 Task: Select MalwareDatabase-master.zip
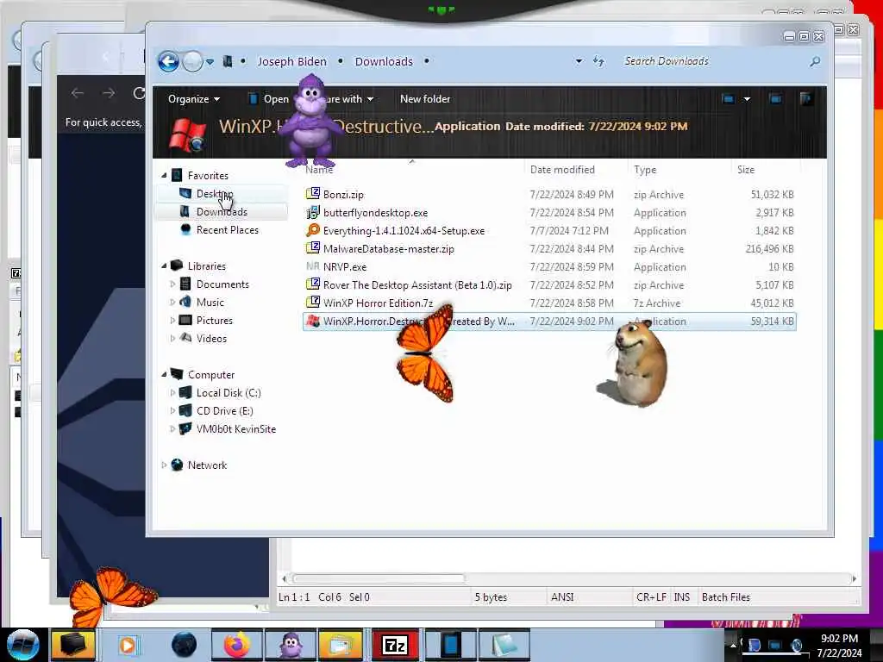388,249
